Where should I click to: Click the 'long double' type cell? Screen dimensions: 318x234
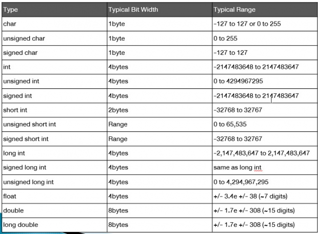[54, 225]
